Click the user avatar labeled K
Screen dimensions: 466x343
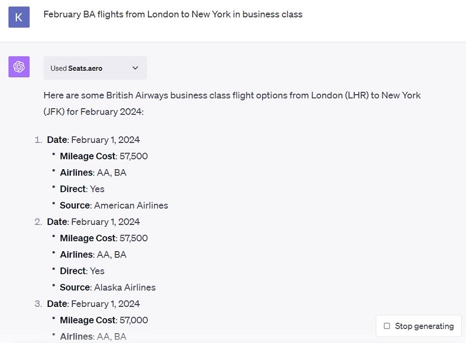coord(19,17)
